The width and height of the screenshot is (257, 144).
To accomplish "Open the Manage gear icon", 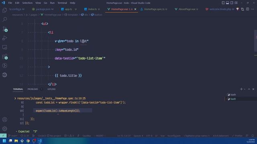I will (4, 129).
